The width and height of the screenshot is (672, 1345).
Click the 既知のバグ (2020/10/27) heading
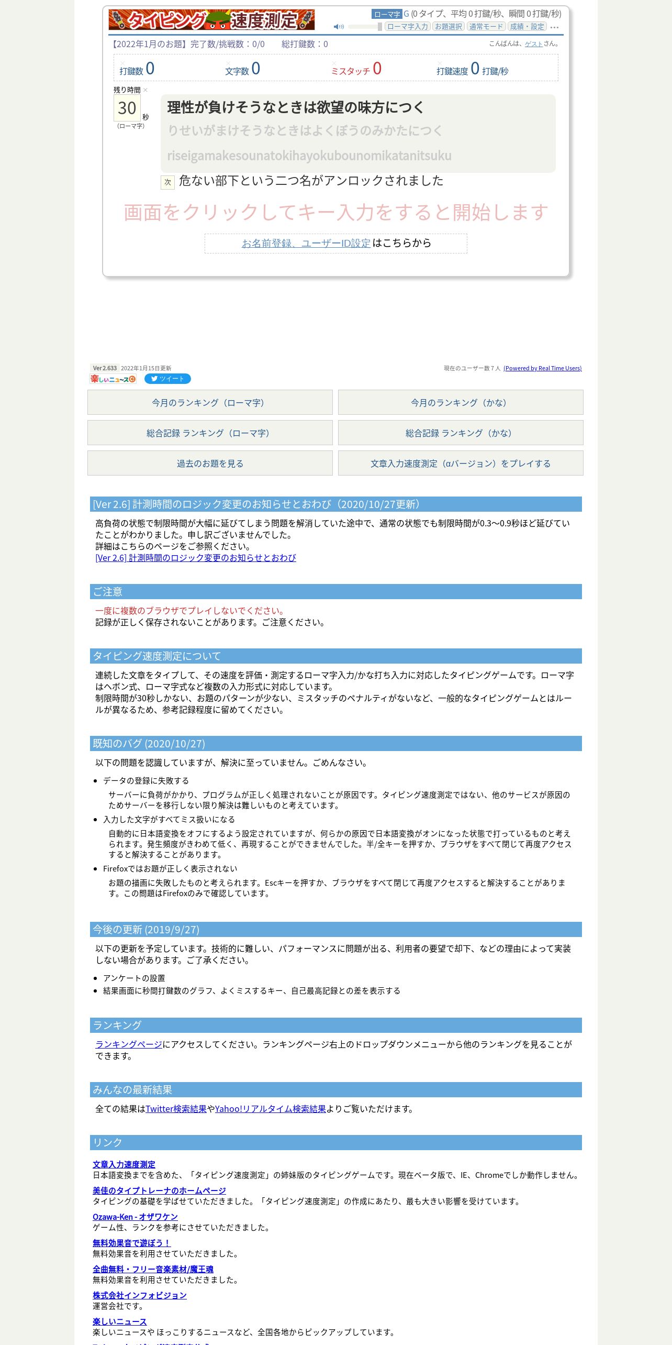[336, 743]
